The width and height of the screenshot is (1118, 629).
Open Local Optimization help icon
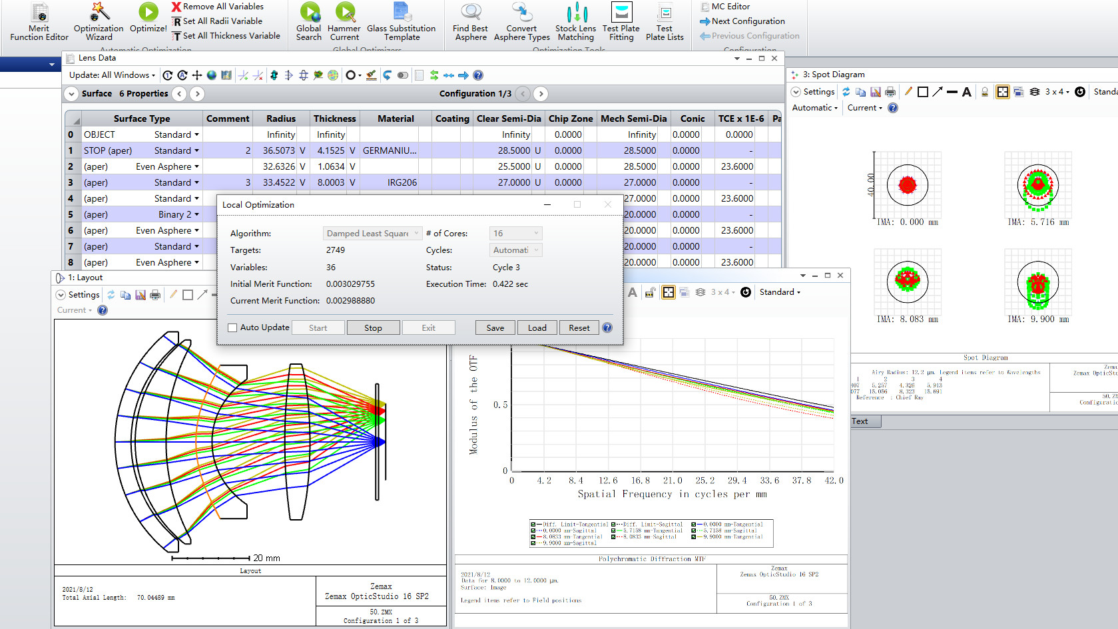click(607, 327)
